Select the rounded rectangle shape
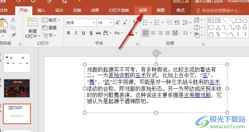This screenshot has width=249, height=132. [211, 28]
